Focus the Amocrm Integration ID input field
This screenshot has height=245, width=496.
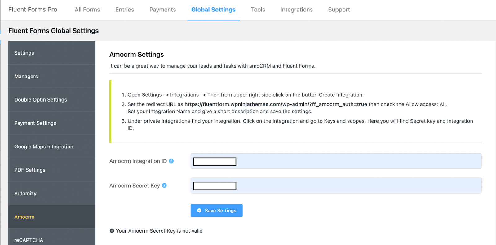point(336,161)
